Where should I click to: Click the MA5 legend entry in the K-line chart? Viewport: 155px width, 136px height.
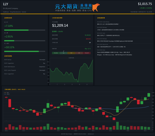click(x=7, y=93)
